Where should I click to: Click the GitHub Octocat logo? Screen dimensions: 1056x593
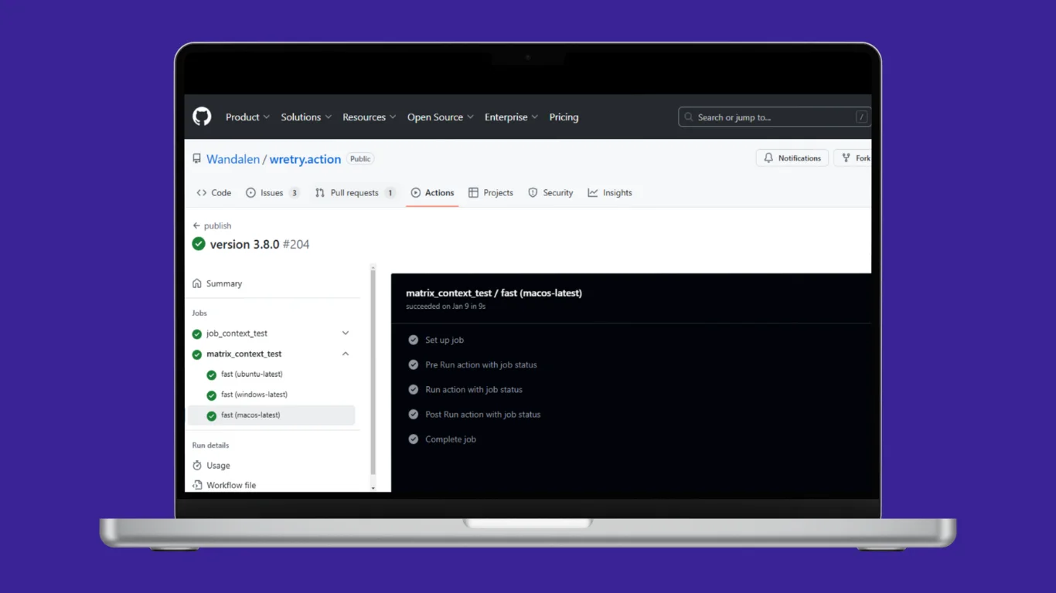tap(201, 117)
